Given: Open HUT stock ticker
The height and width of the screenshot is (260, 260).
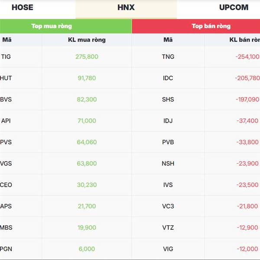Looking at the screenshot, I should [6, 78].
